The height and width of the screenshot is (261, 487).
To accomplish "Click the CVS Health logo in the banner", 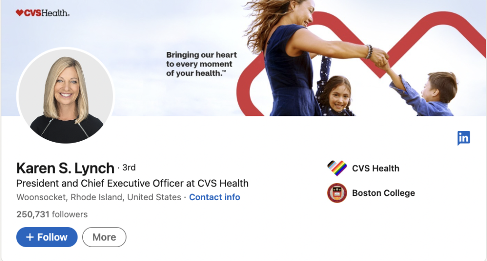I will point(42,13).
